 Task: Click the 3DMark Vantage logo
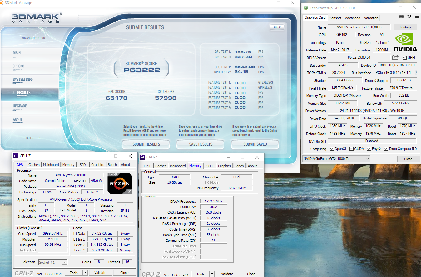pyautogui.click(x=37, y=18)
